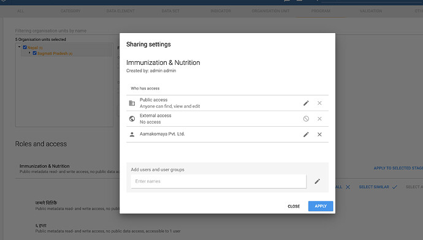
Task: Close the Sharing settings dialog
Action: [294, 206]
